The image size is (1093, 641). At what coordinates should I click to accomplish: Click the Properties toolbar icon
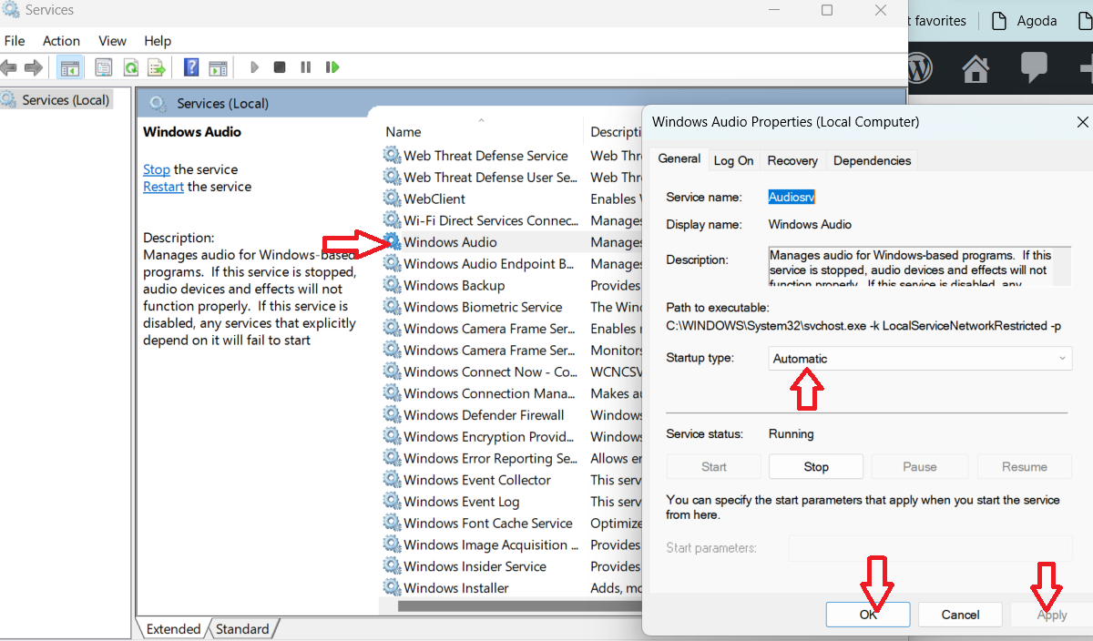tap(104, 67)
